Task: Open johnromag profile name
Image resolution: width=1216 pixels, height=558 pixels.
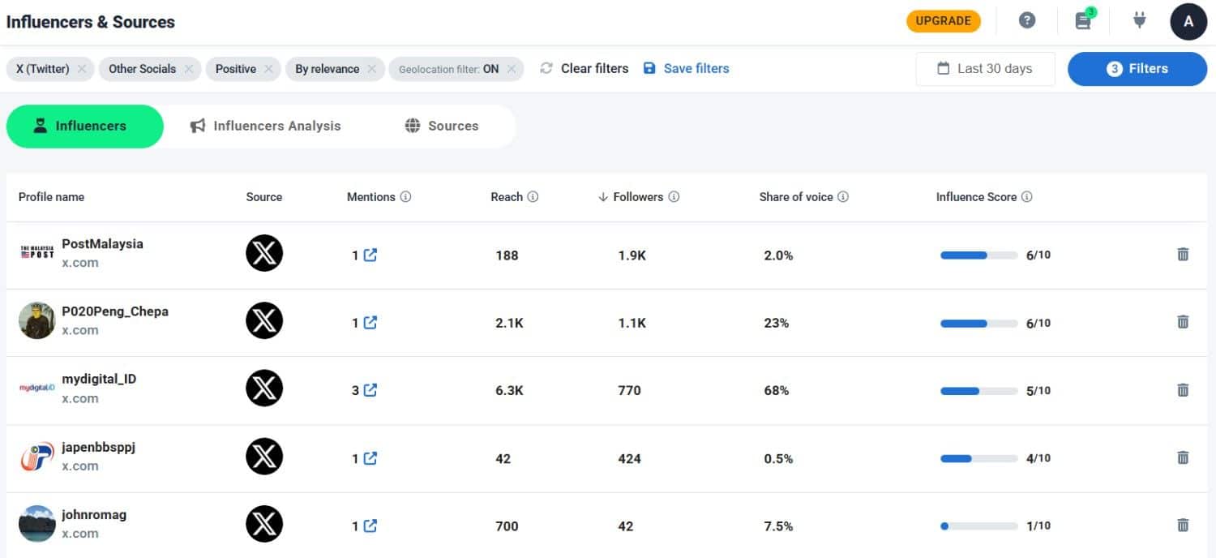Action: click(x=94, y=514)
